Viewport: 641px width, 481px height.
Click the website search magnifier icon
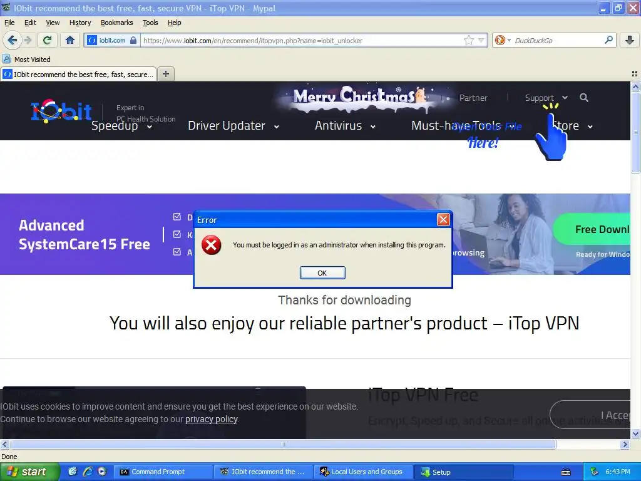coord(584,98)
